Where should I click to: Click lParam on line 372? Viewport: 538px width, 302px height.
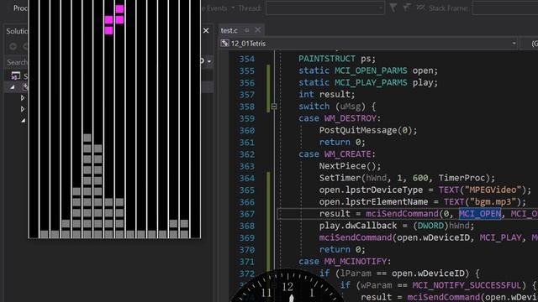(356, 273)
